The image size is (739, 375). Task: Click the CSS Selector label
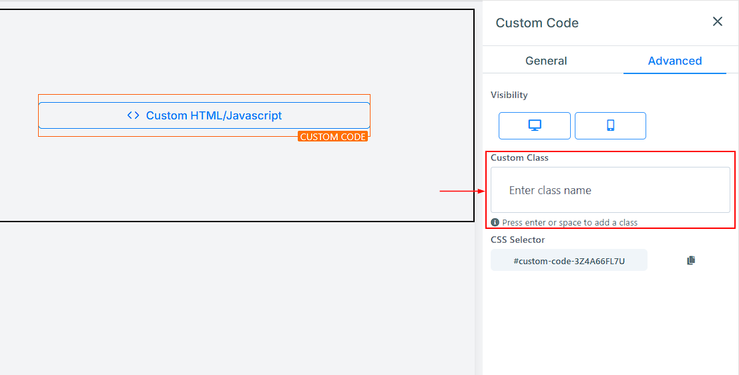coord(517,240)
